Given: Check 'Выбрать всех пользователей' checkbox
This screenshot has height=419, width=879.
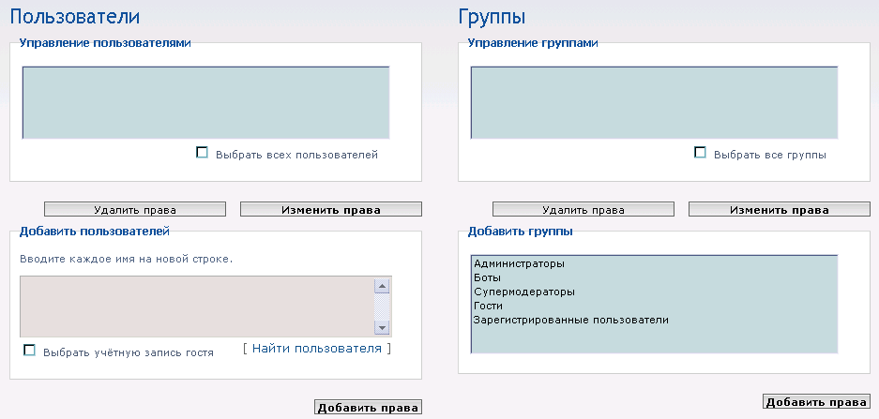Looking at the screenshot, I should [x=202, y=153].
